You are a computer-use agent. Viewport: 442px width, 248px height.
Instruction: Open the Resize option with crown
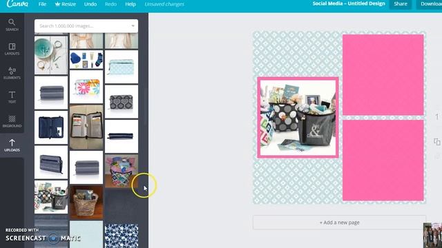[66, 4]
